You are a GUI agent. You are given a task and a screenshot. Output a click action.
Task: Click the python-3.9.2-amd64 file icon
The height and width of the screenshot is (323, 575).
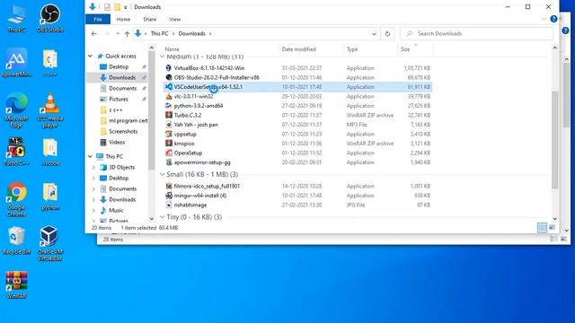coord(169,106)
